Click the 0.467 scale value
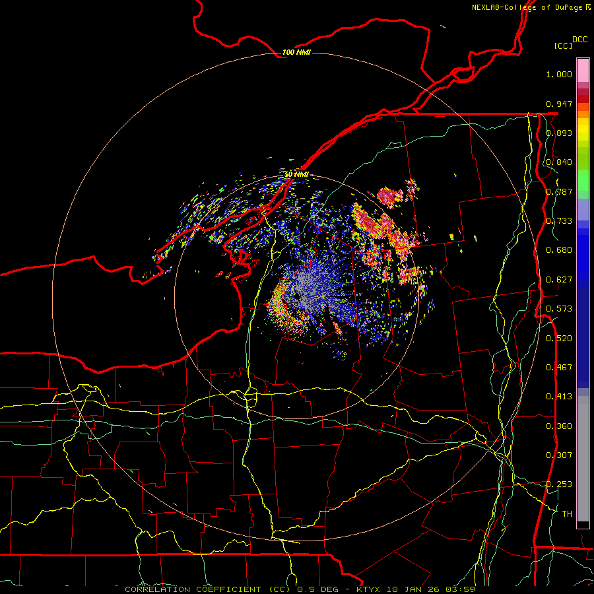The width and height of the screenshot is (594, 594). click(559, 367)
